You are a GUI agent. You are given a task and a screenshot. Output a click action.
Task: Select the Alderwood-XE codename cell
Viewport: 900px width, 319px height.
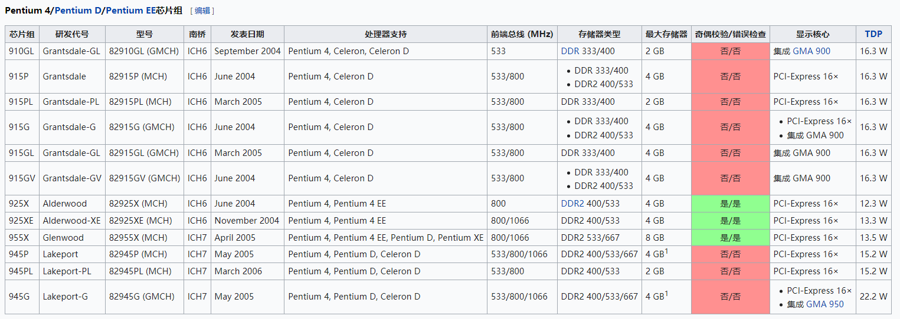(72, 221)
